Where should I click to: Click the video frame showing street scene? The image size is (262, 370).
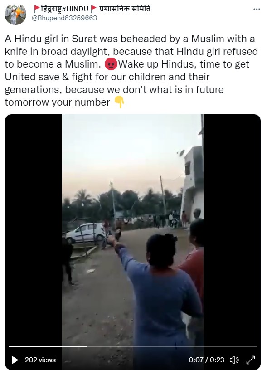[132, 236]
